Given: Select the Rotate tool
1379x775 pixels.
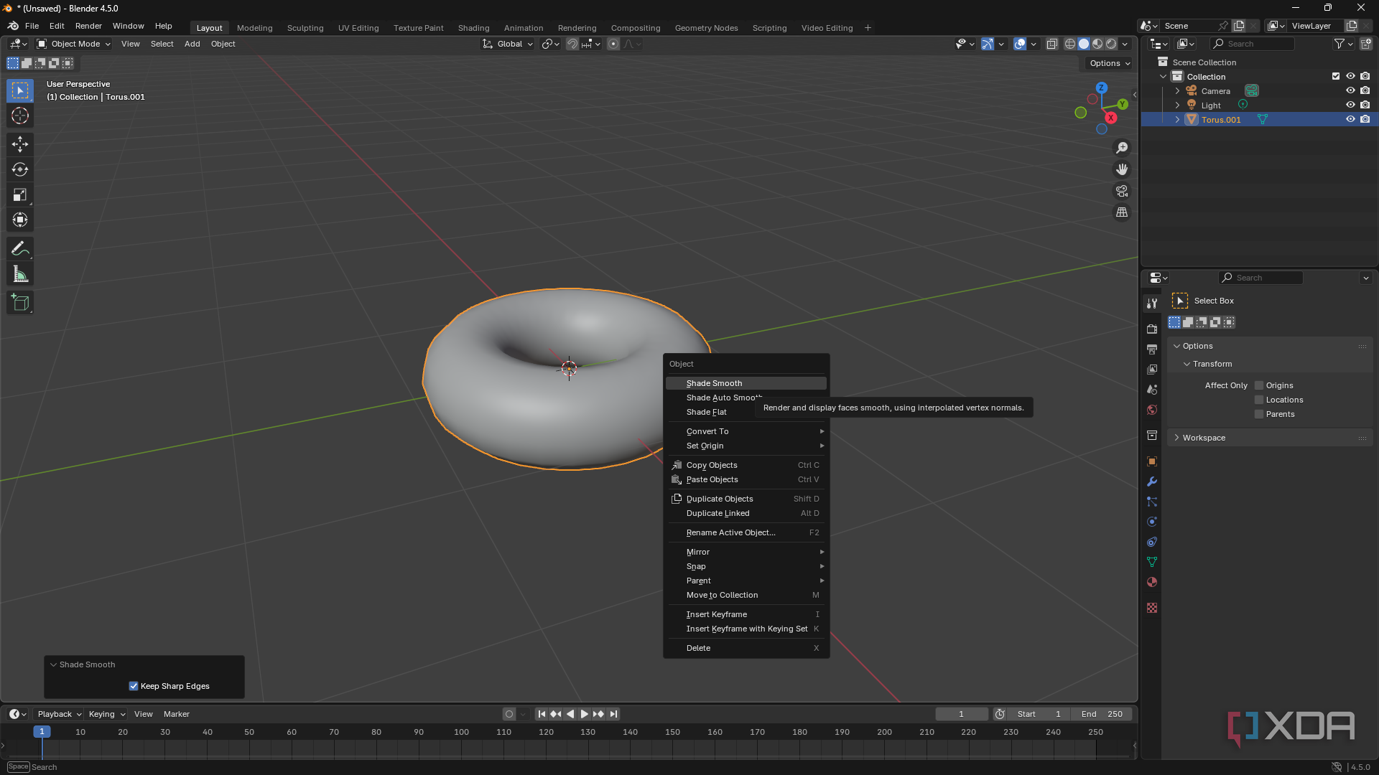Looking at the screenshot, I should click(x=20, y=169).
